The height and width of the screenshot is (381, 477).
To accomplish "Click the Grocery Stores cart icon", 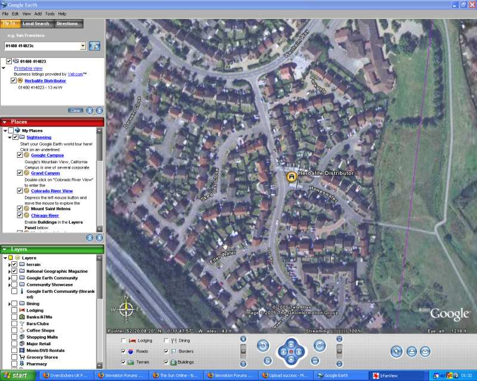I will pos(22,357).
